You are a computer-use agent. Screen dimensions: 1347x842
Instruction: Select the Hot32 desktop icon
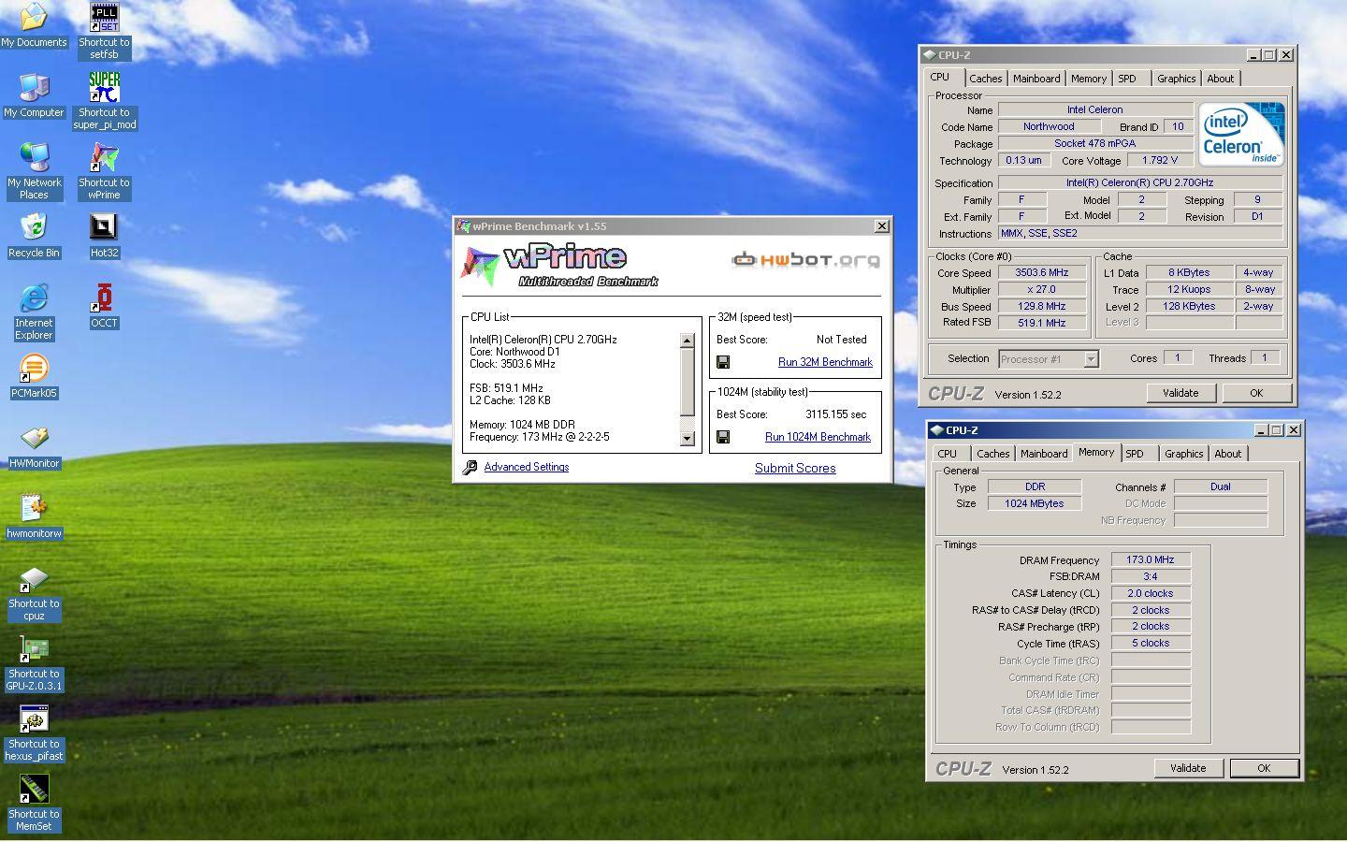pyautogui.click(x=104, y=236)
